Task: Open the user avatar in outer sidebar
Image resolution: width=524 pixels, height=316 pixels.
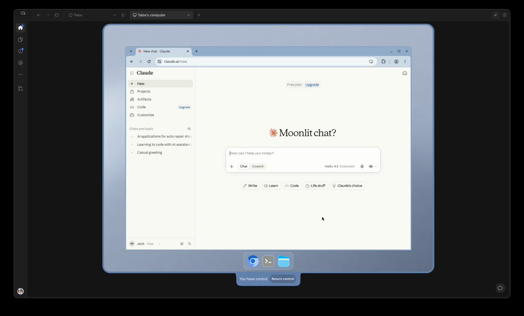Action: coord(21,291)
